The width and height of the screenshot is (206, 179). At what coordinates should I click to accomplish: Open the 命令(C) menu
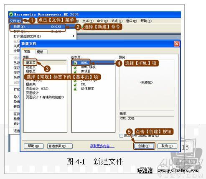pyautogui.click(x=102, y=21)
